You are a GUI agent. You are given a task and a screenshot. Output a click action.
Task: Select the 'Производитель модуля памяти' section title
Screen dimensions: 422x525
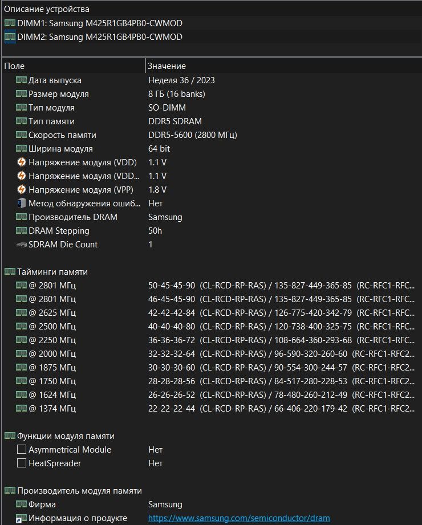pos(79,491)
